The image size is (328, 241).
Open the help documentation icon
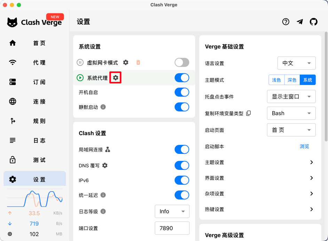pos(286,22)
